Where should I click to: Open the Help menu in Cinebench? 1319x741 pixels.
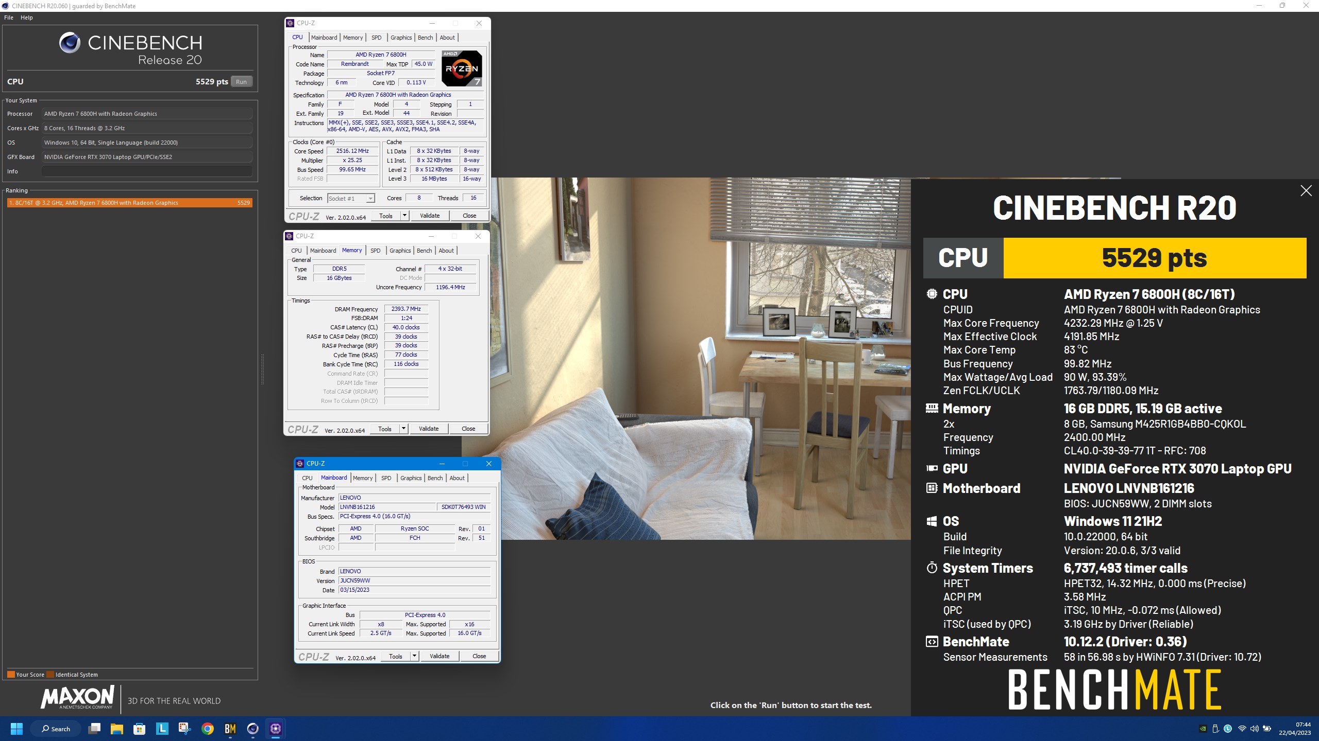[27, 17]
